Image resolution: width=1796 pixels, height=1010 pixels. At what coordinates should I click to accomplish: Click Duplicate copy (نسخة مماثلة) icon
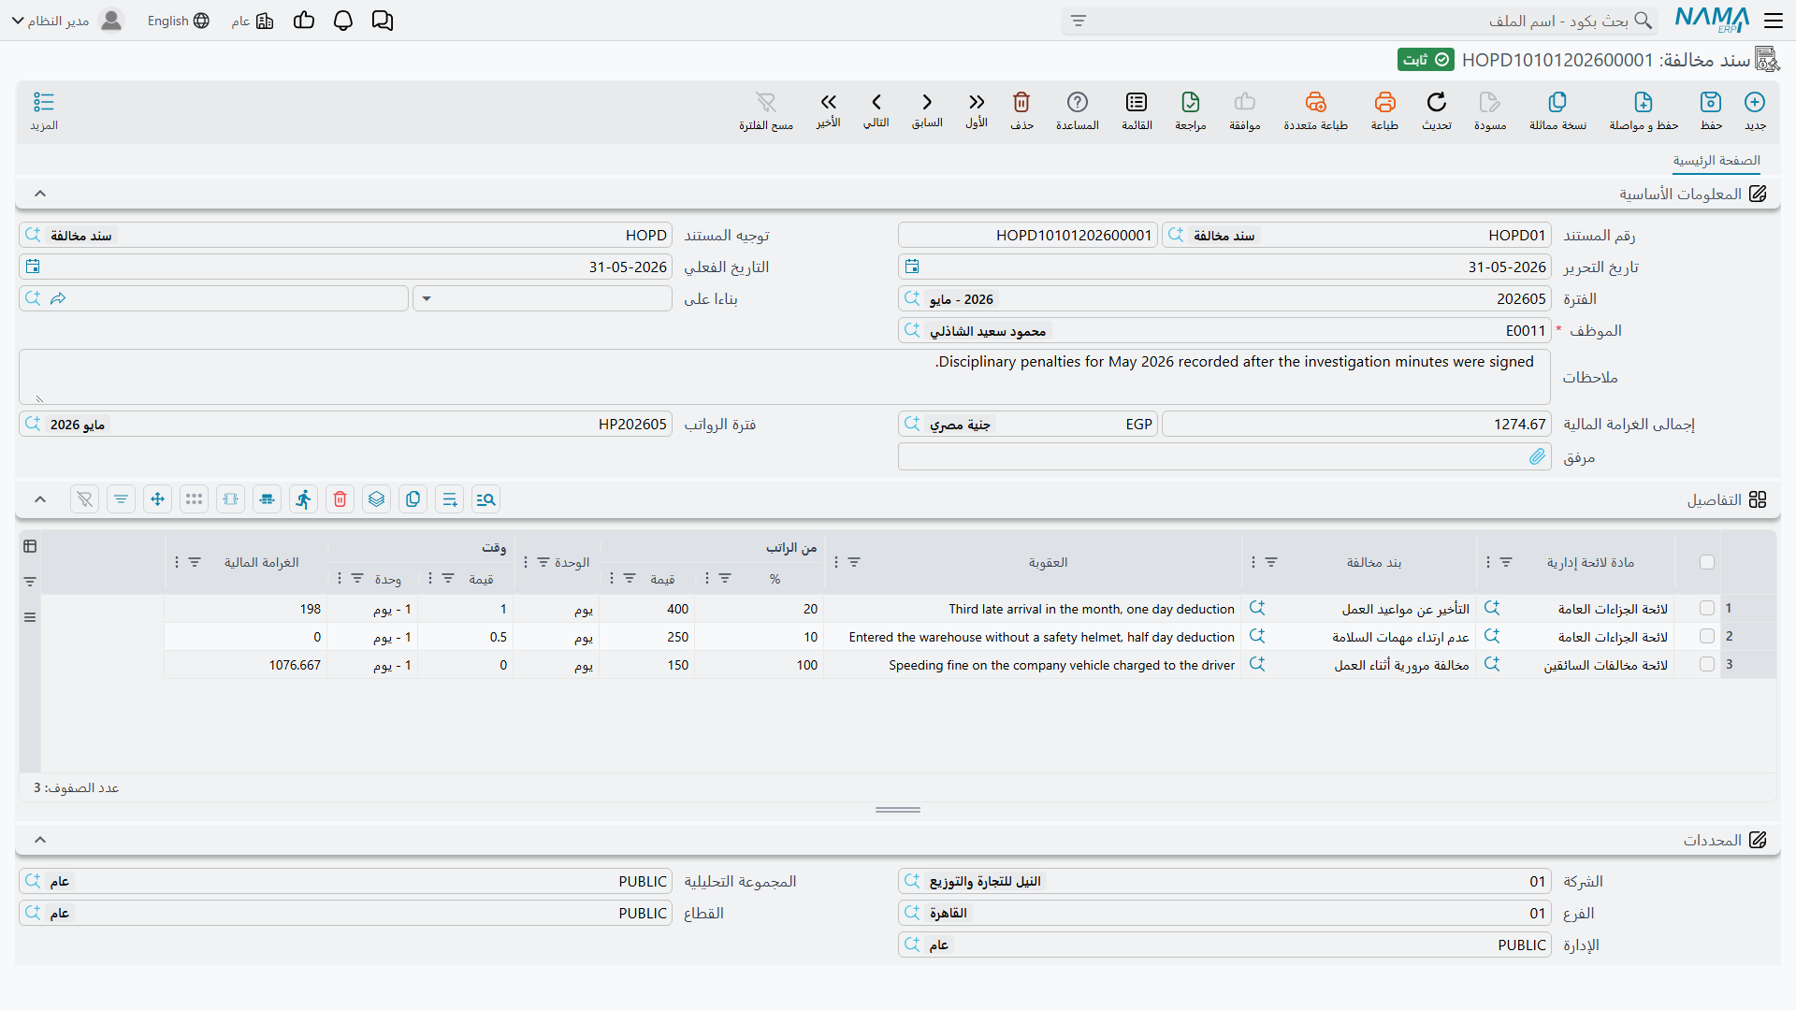[1557, 102]
